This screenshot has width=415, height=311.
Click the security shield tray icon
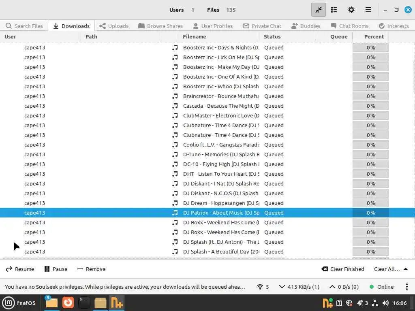click(x=349, y=303)
